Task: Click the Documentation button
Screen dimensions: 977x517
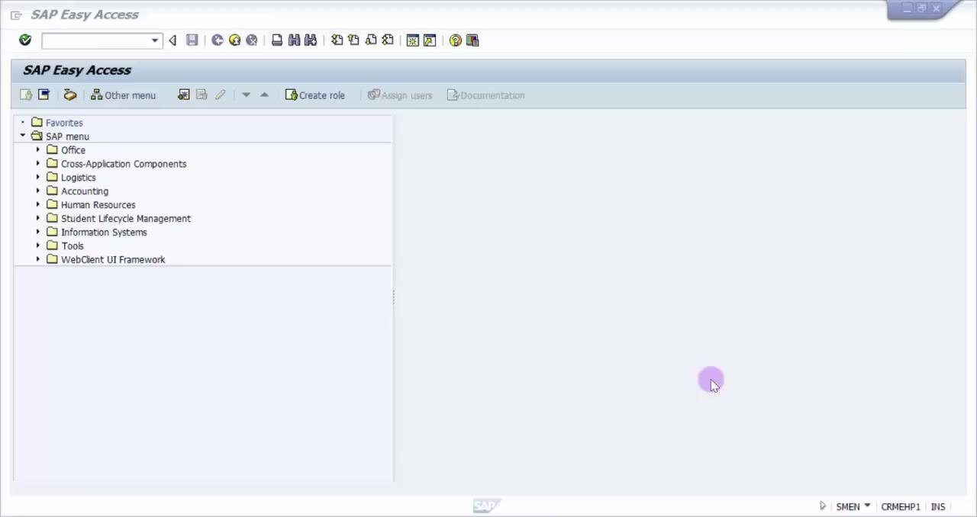Action: 486,95
